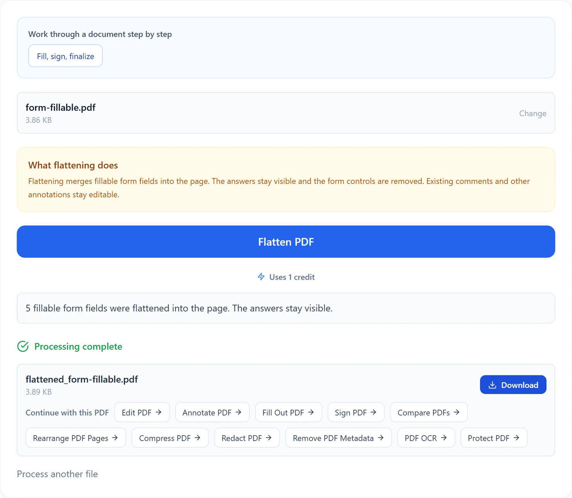Start flattening with the Flatten PDF button
Viewport: 572px width, 498px height.
(286, 242)
